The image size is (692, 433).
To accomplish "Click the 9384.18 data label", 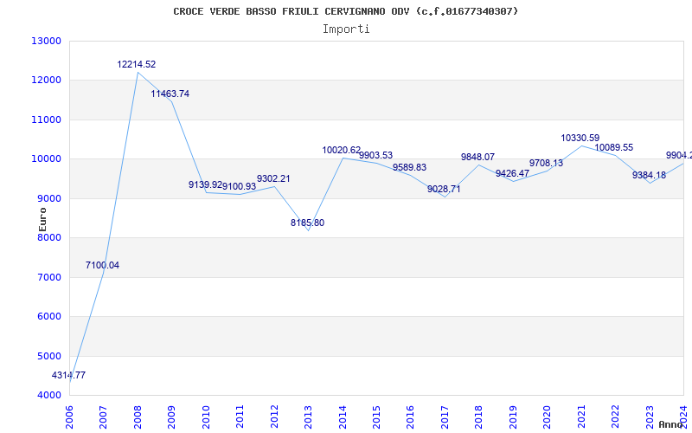I will (650, 176).
